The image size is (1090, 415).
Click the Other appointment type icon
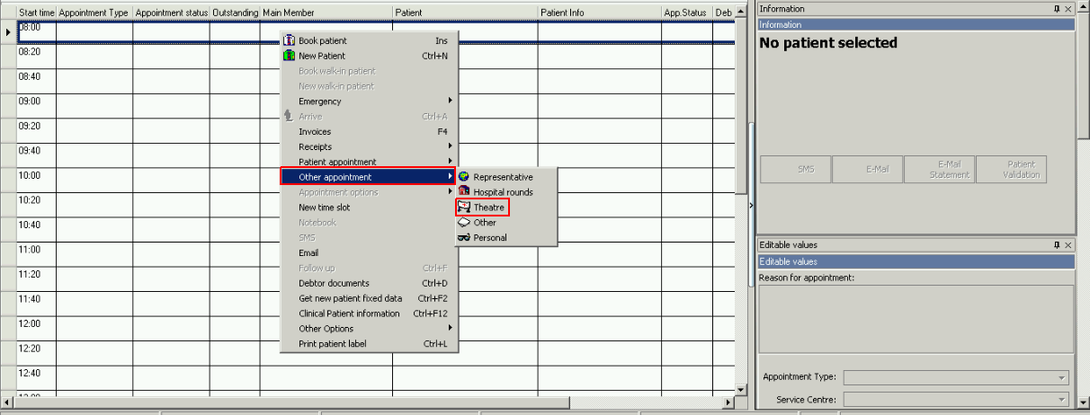pos(464,223)
